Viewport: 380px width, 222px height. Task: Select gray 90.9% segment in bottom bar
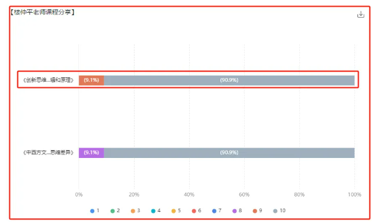pos(229,152)
